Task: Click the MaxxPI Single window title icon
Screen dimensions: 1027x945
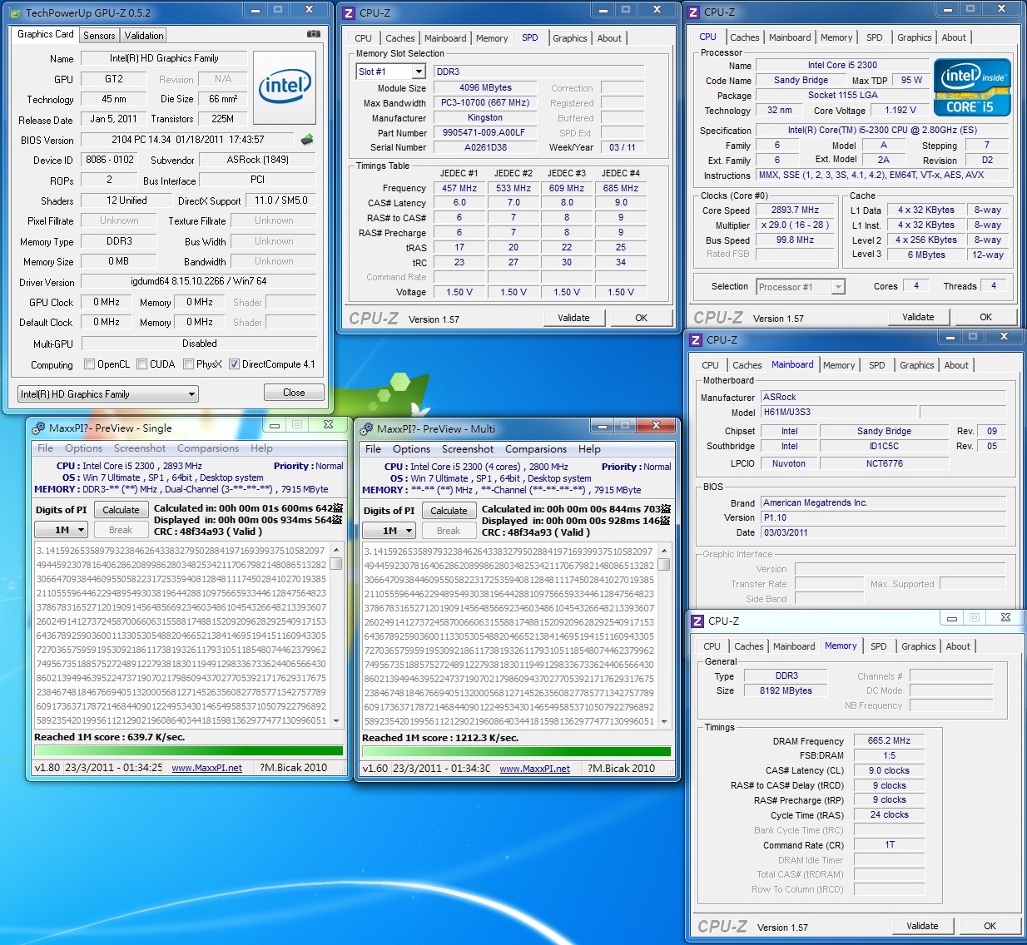Action: point(38,428)
